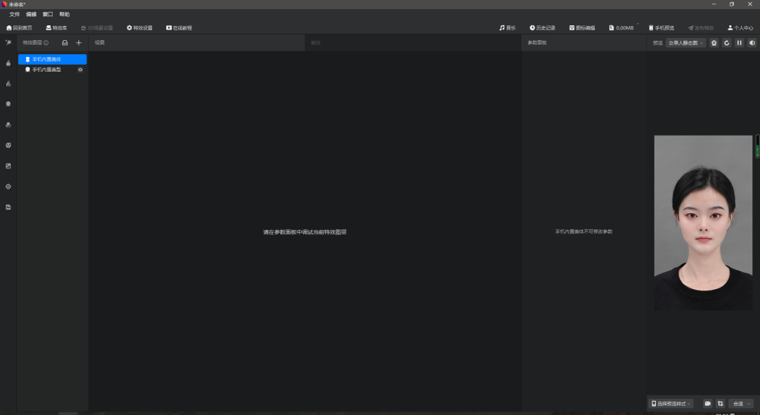760x415 pixels.
Task: Click the video record icon below preview
Action: point(707,404)
